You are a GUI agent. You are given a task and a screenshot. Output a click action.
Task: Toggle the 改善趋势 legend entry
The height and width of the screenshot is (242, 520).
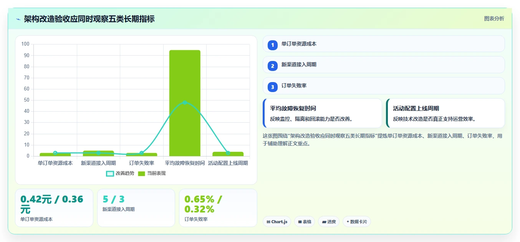tap(120, 173)
